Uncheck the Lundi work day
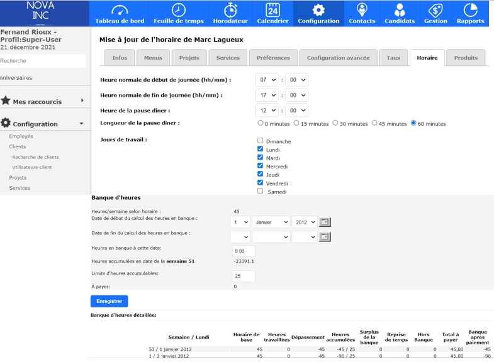 point(261,149)
